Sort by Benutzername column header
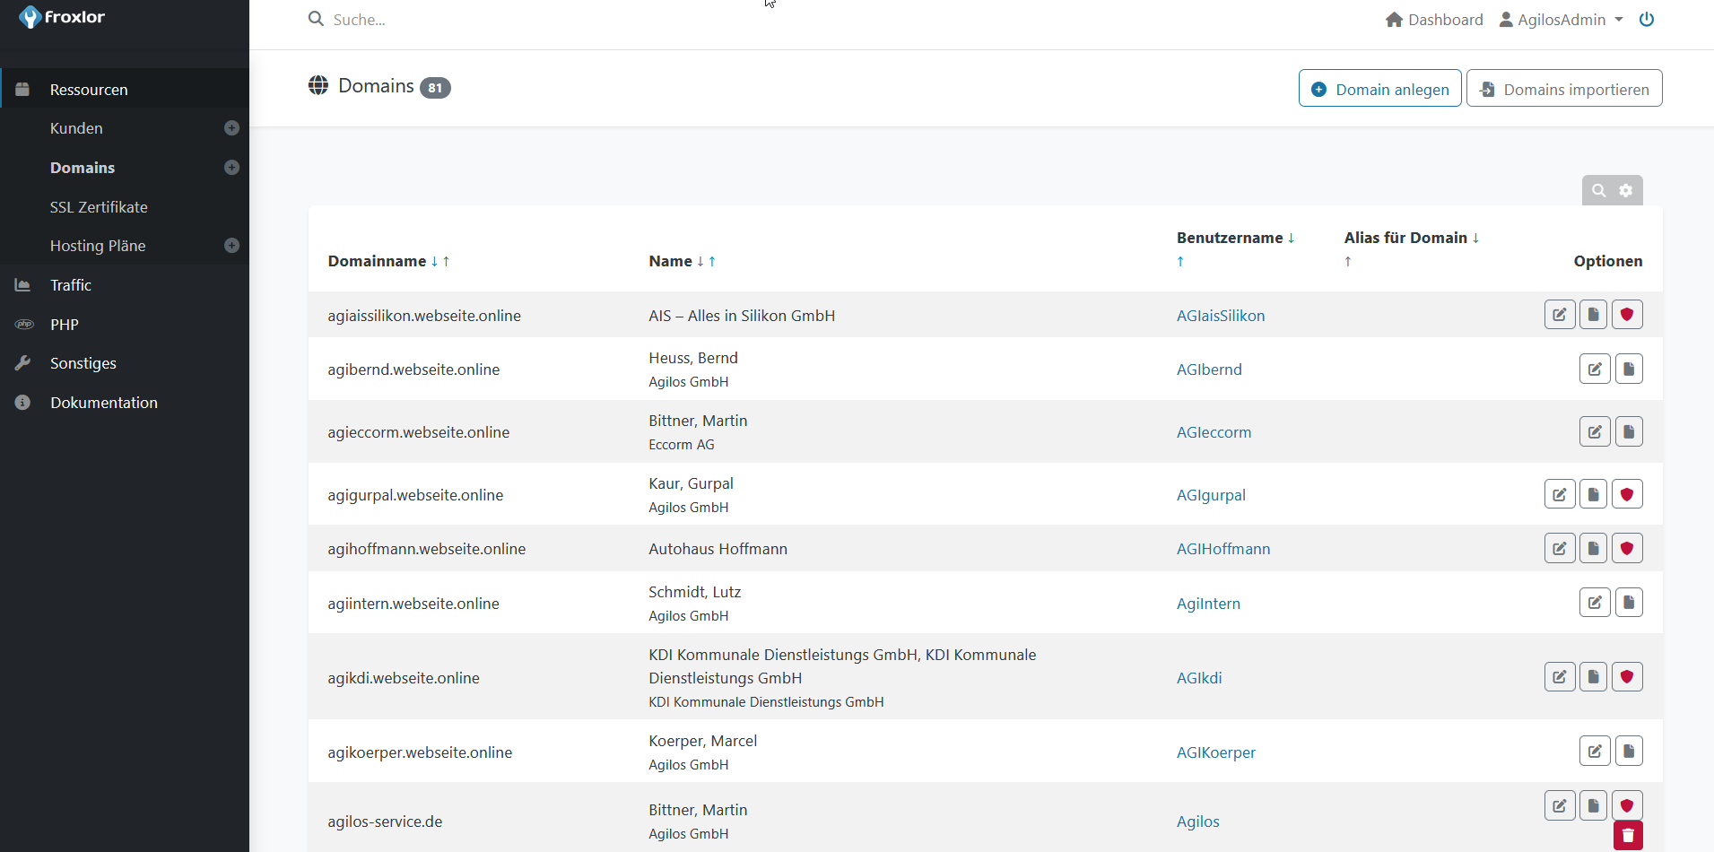Image resolution: width=1714 pixels, height=852 pixels. coord(1230,238)
